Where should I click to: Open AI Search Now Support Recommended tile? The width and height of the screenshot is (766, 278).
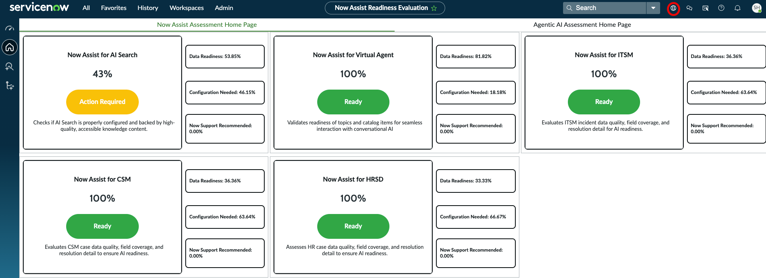225,129
